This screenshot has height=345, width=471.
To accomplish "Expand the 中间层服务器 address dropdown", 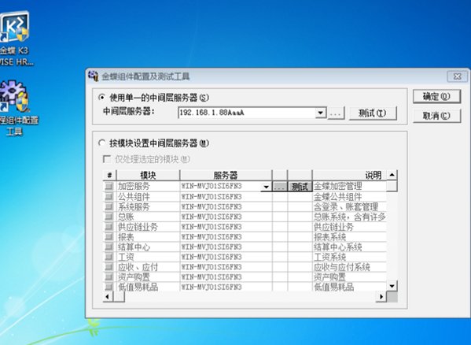I will pyautogui.click(x=321, y=113).
